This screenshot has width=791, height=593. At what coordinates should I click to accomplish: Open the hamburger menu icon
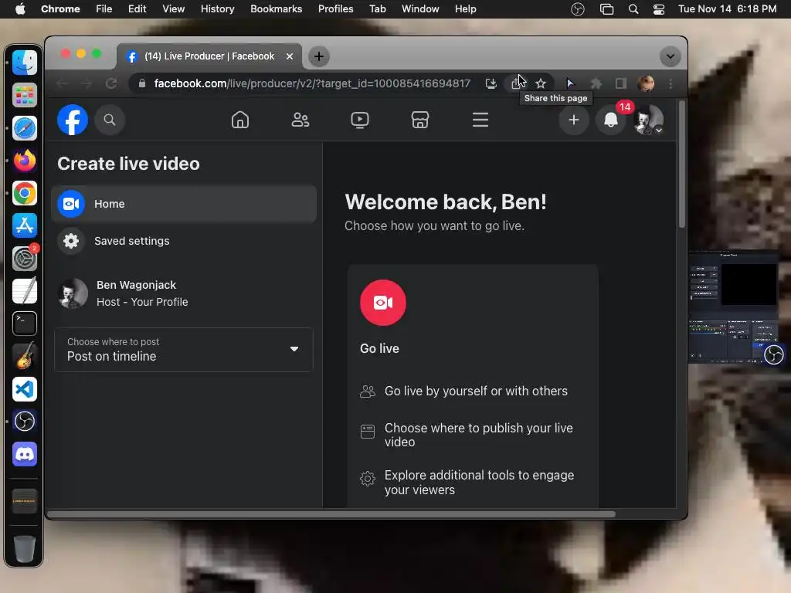480,120
